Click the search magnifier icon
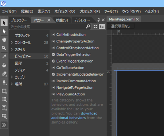This screenshot has height=136, width=164. 88,26
